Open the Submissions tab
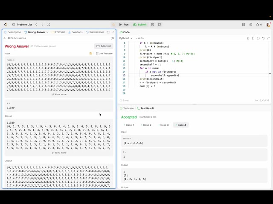 click(x=95, y=32)
